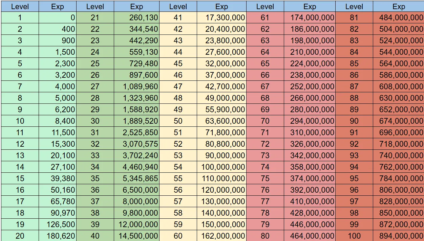Click the Level header above level 41

coord(178,6)
